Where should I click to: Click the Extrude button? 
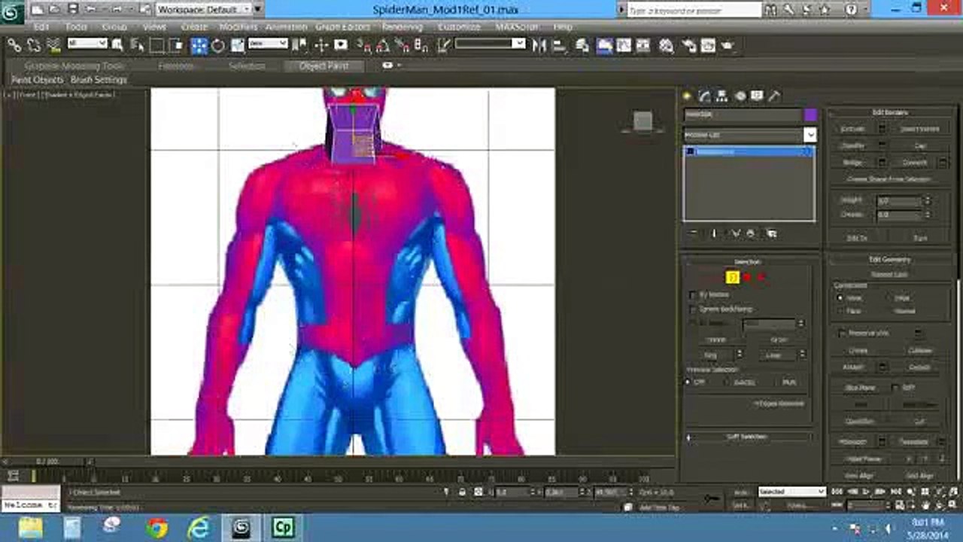(853, 129)
